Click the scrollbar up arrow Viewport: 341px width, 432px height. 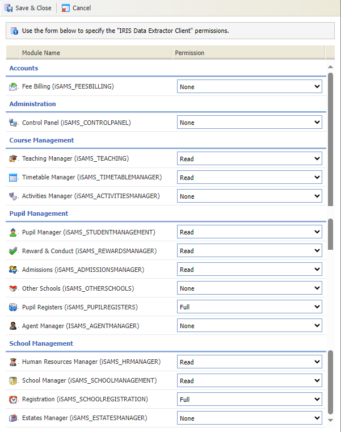tap(331, 67)
